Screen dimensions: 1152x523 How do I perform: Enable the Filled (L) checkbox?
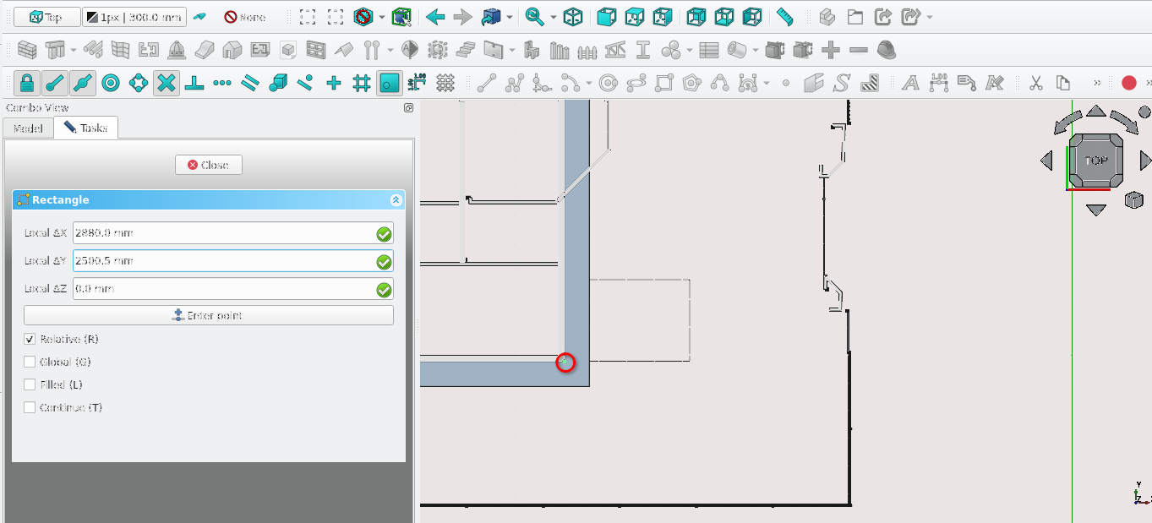[30, 385]
